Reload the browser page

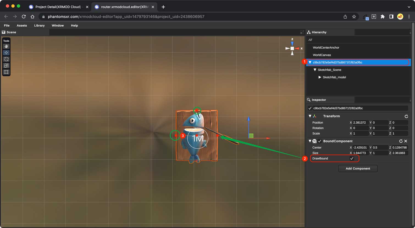[24, 16]
